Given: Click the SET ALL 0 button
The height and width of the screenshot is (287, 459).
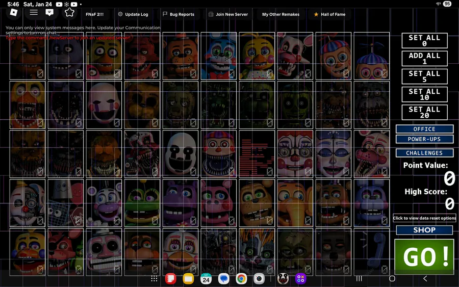Looking at the screenshot, I should click(x=424, y=40).
